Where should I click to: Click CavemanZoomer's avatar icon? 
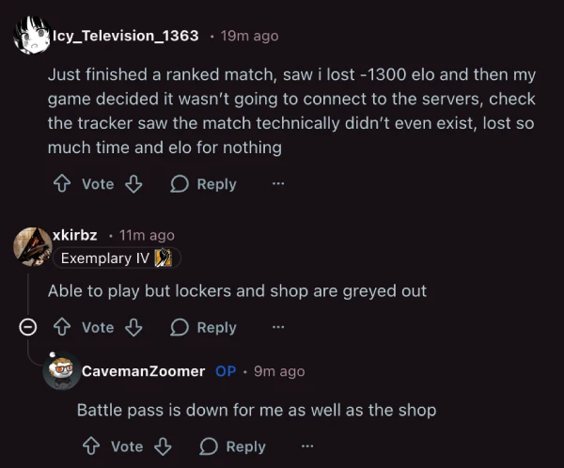[x=61, y=371]
